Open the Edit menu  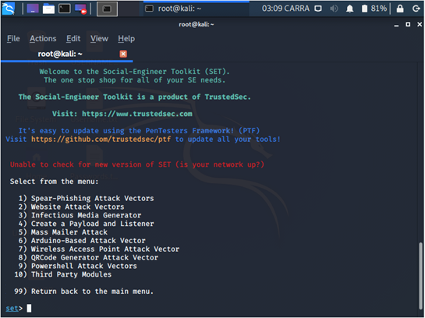(73, 38)
